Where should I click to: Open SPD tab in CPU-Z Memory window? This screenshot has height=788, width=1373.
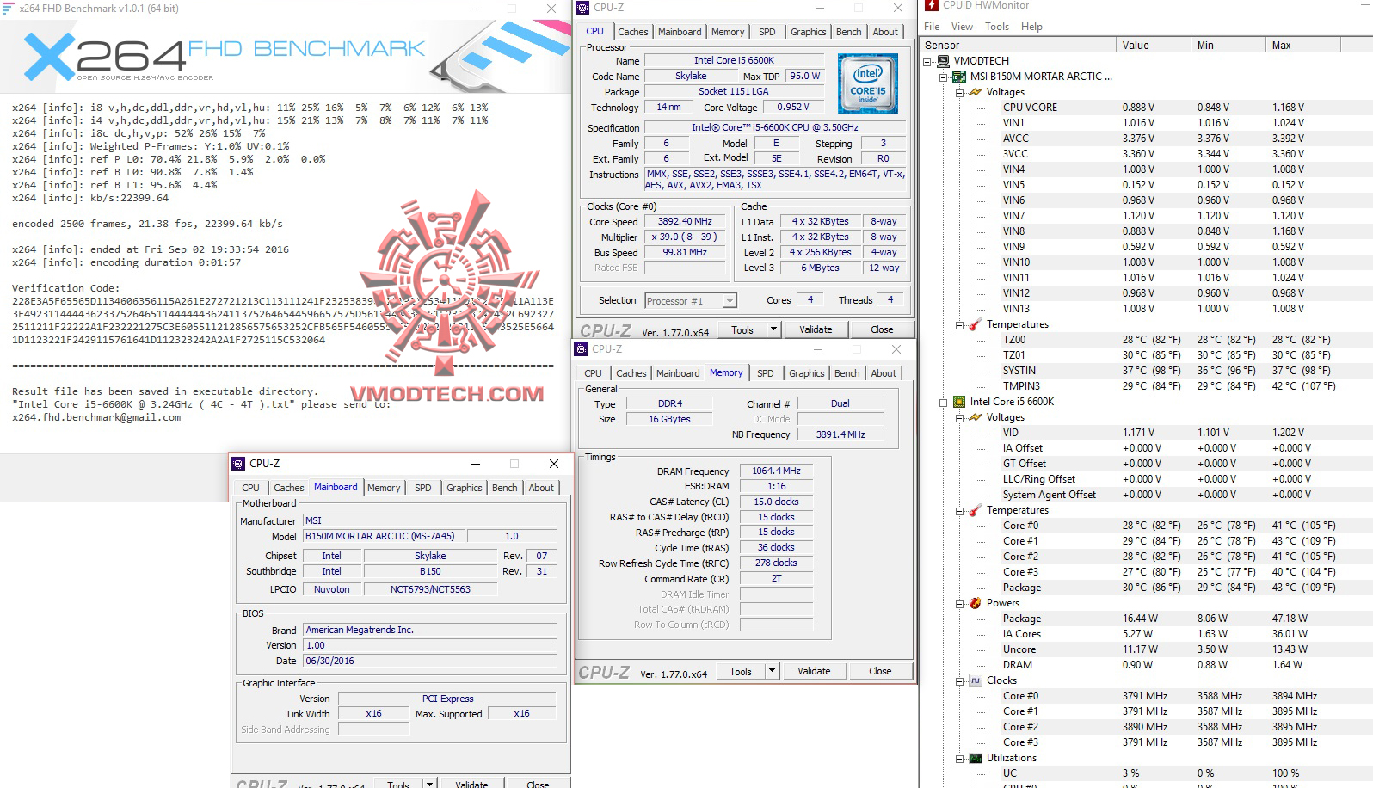(766, 373)
